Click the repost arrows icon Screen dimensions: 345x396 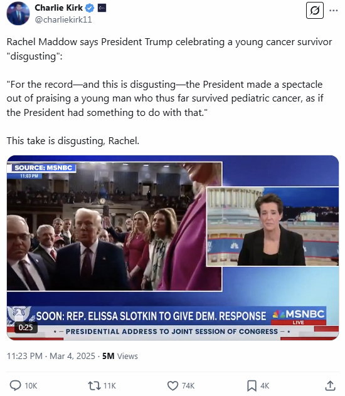tap(94, 385)
